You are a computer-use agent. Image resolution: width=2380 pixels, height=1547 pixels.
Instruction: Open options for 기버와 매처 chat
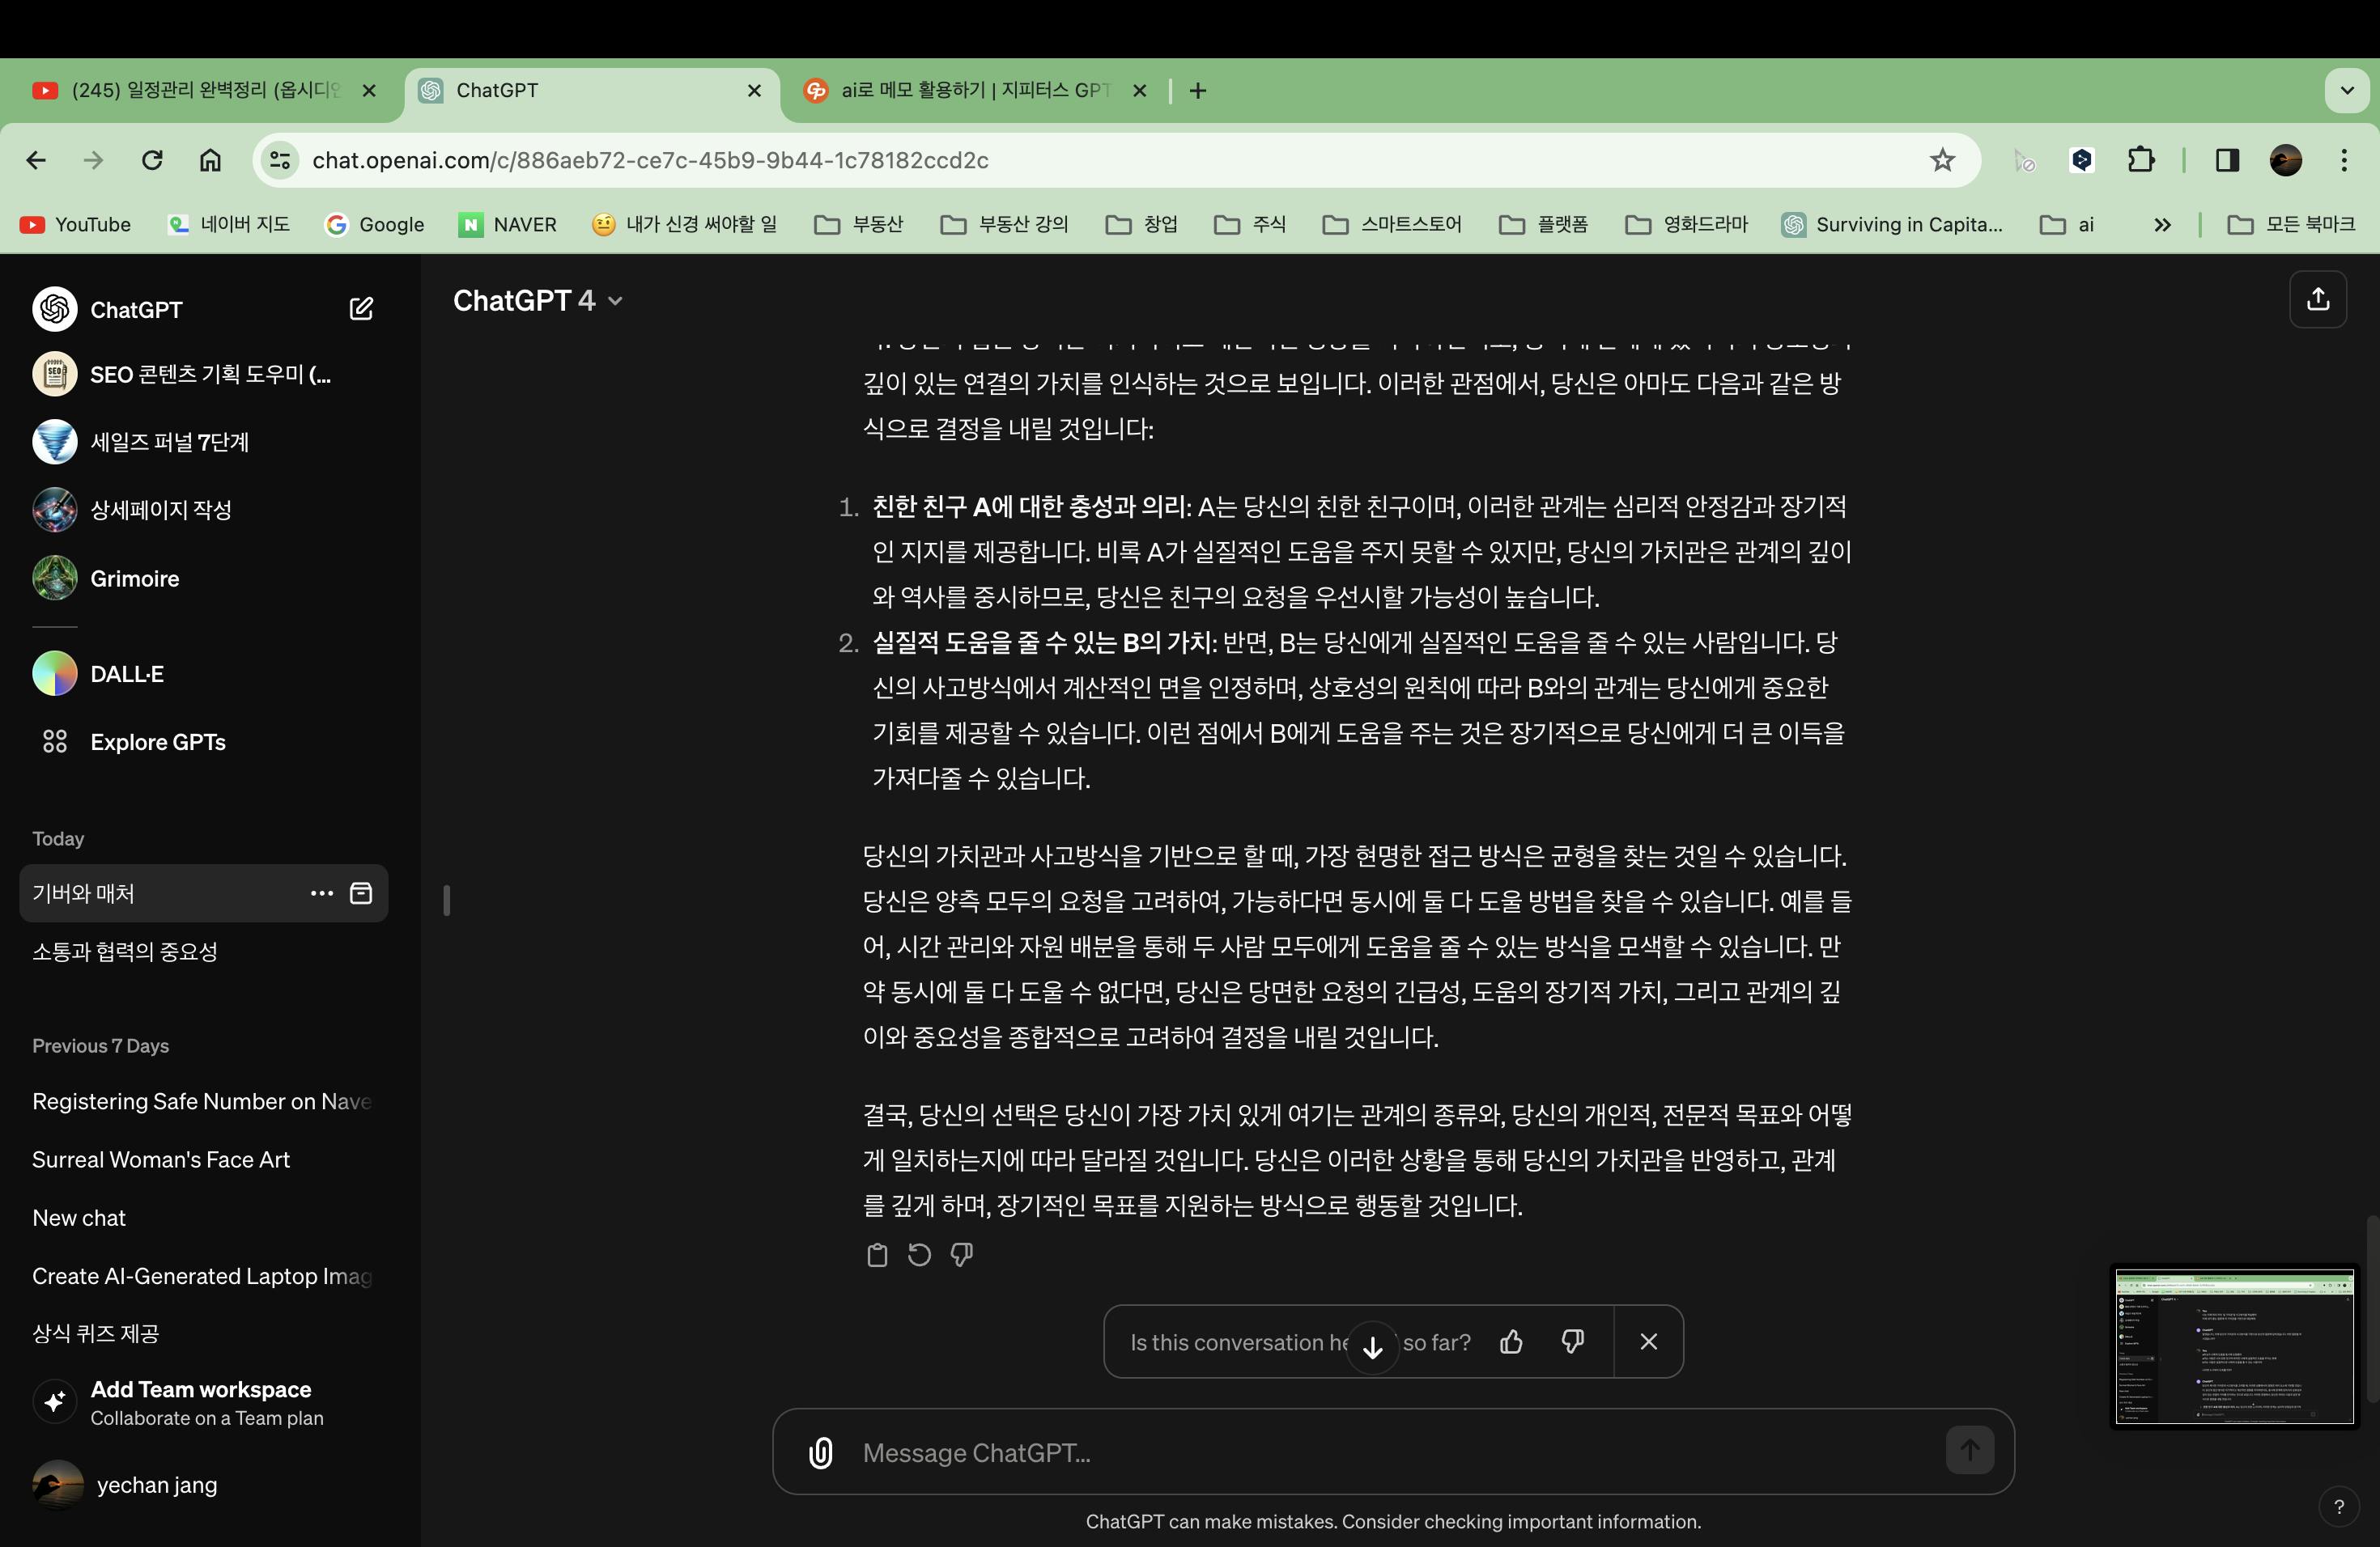(321, 893)
